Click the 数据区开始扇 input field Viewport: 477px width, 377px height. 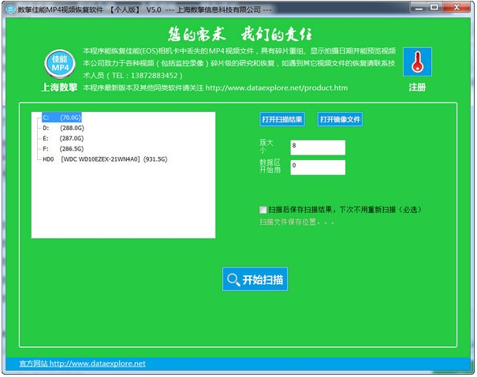pos(317,167)
